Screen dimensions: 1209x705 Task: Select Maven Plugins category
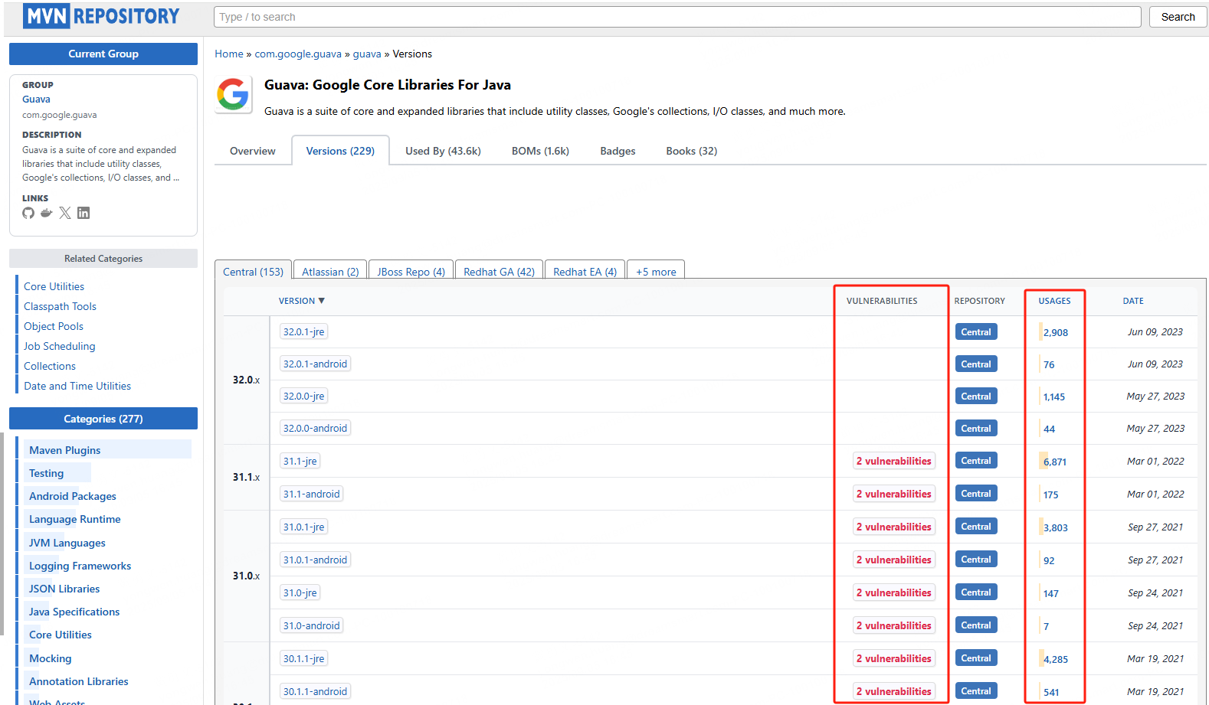(x=65, y=450)
